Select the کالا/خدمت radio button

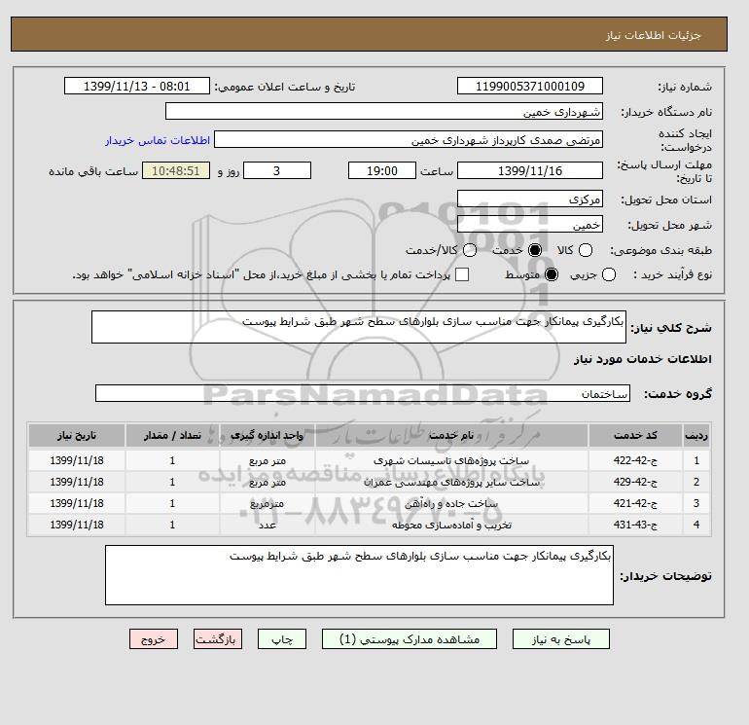point(470,250)
